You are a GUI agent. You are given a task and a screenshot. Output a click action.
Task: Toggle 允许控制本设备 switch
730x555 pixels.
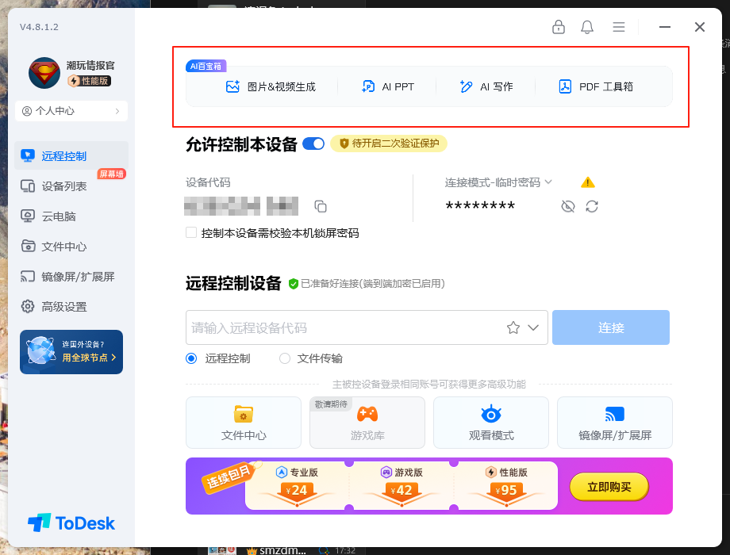tap(313, 144)
